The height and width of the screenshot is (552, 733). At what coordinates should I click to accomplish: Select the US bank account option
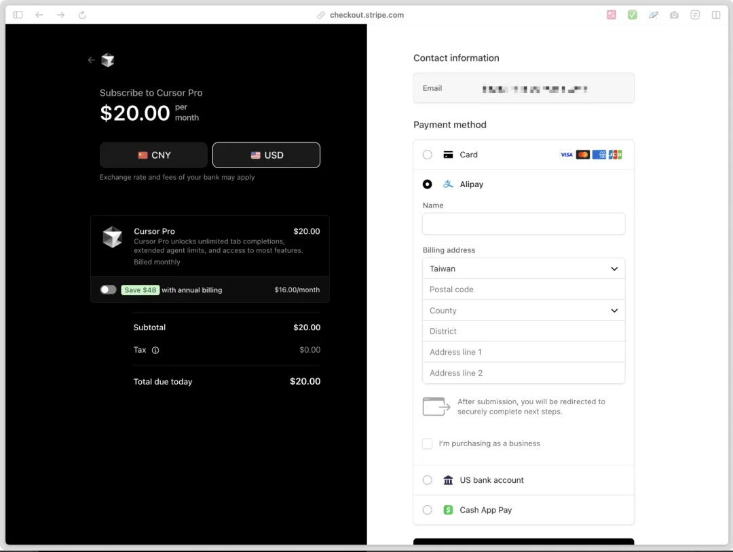pyautogui.click(x=428, y=480)
